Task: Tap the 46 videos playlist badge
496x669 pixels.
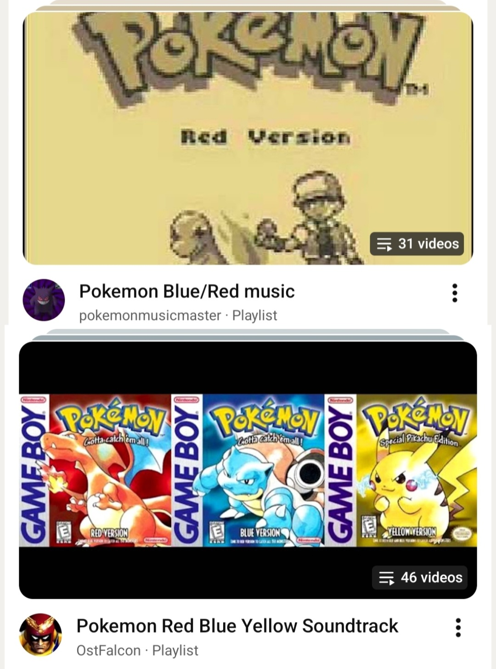Action: coord(420,578)
